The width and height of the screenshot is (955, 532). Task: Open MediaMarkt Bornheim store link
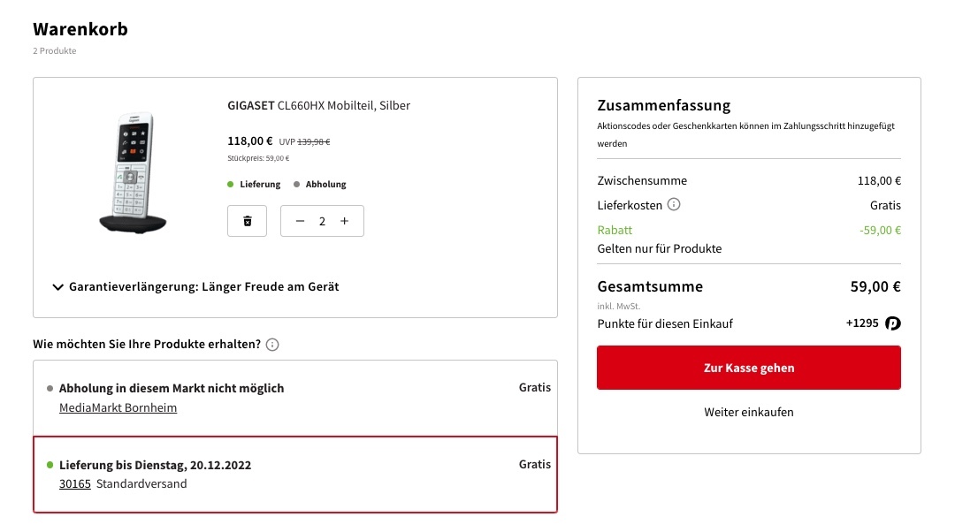118,407
